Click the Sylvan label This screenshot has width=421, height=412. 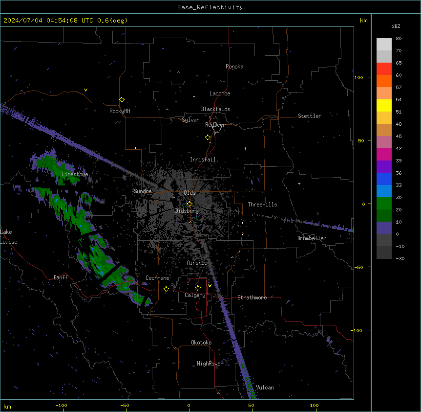point(190,120)
